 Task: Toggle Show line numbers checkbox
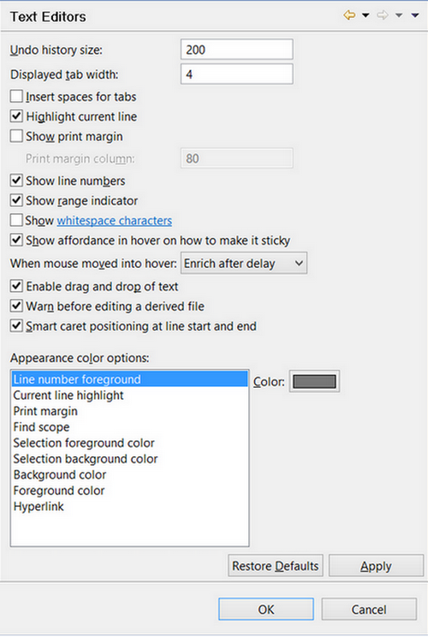[16, 181]
